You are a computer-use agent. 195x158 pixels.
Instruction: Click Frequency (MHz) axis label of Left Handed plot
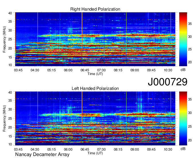coord(4,118)
